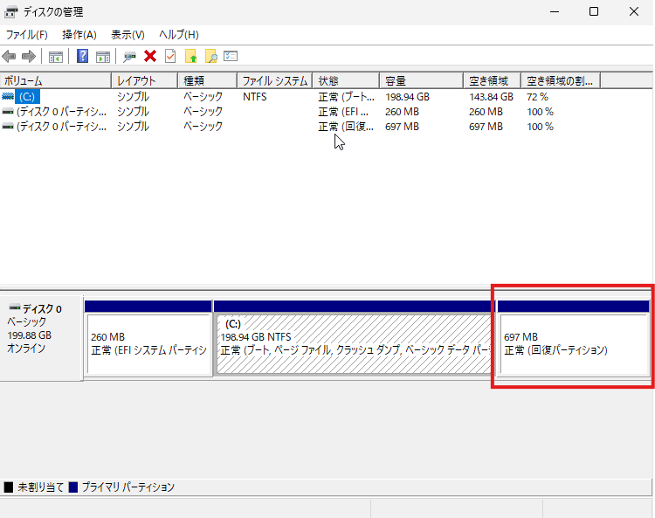Screen dimensions: 655x518
Task: Click the connect/refresh disk toolbar icon
Action: (129, 57)
